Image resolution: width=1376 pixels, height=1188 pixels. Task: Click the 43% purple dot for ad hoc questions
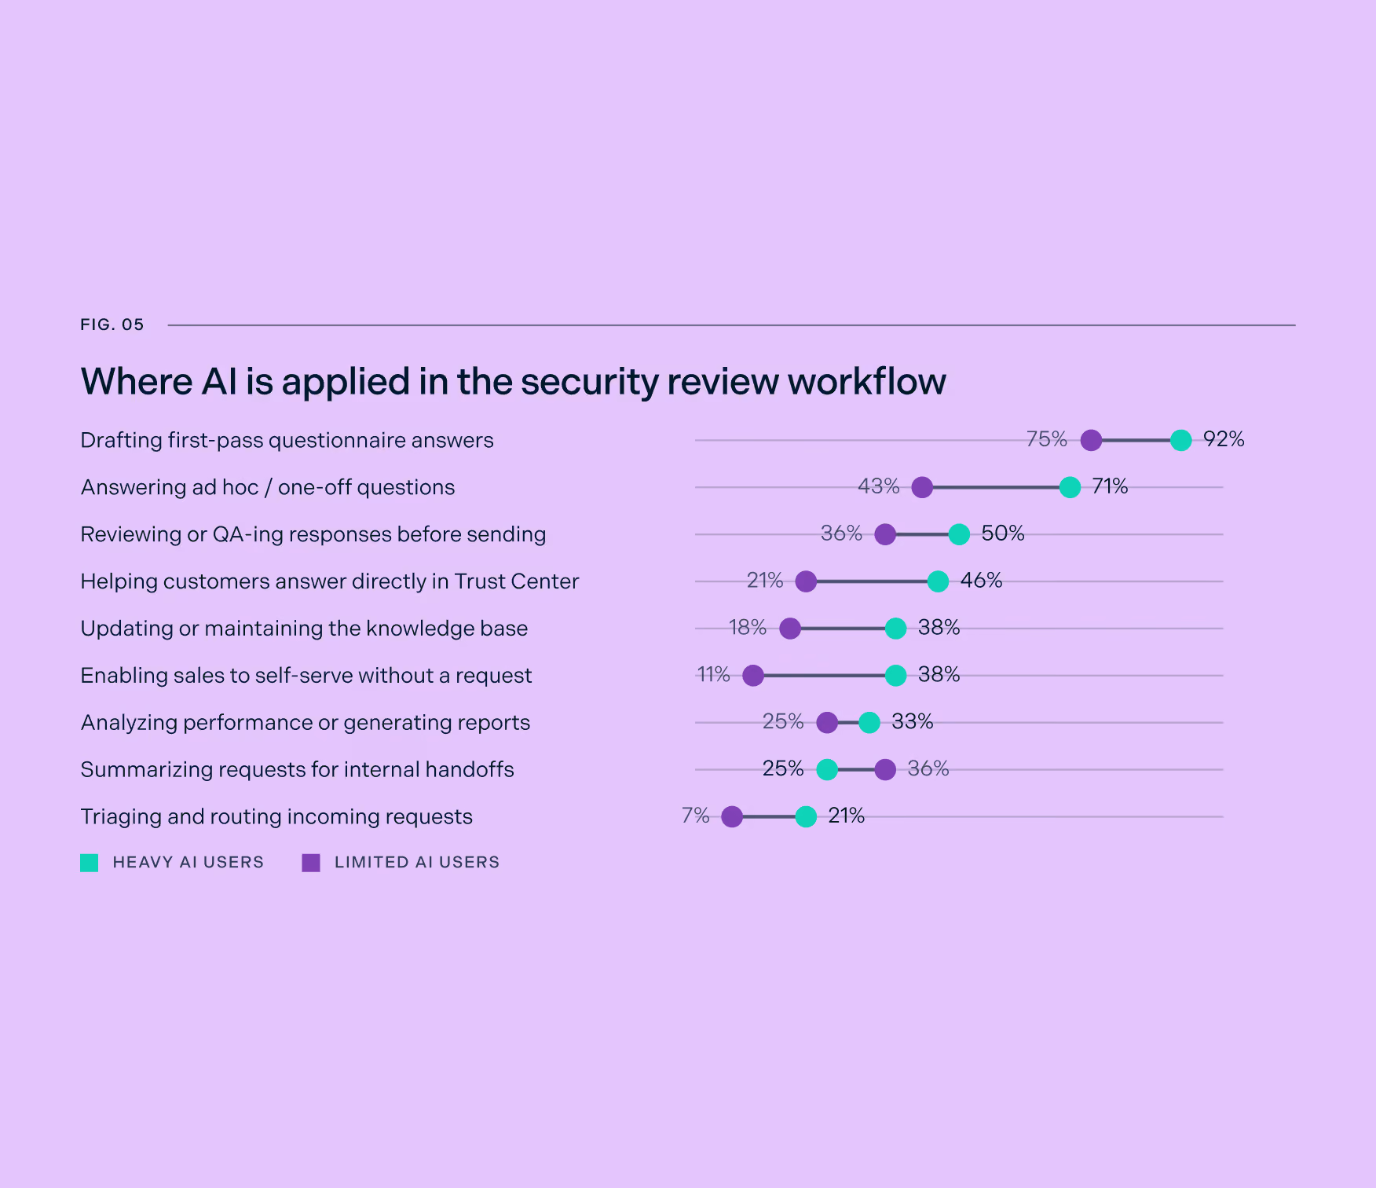coord(922,488)
